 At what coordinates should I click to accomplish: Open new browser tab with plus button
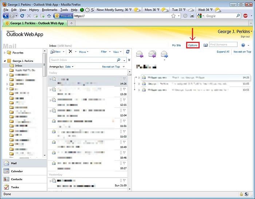71,23
